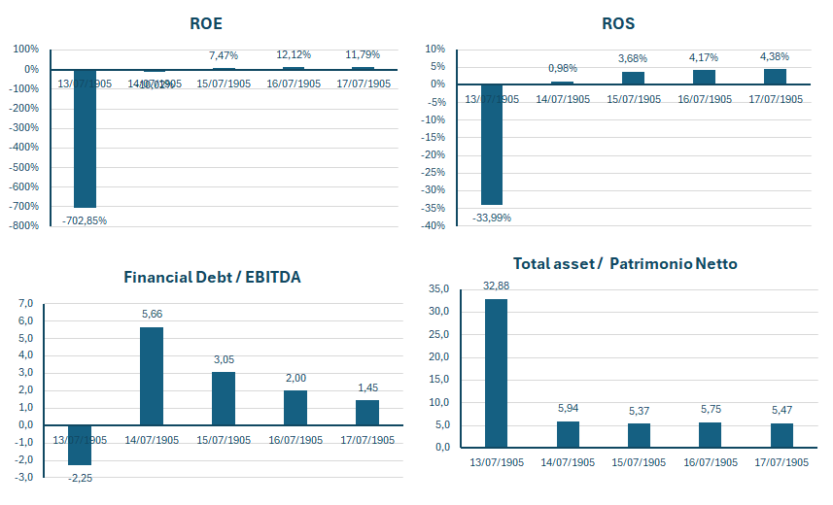Select the ROE chart title

[206, 23]
